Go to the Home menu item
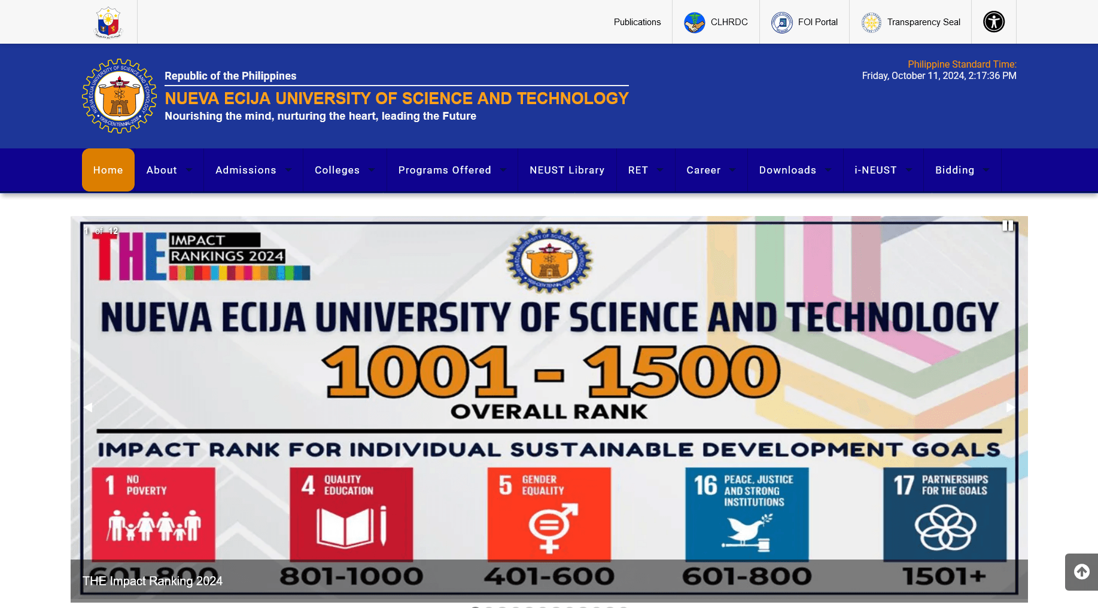Image resolution: width=1098 pixels, height=608 pixels. (x=108, y=170)
